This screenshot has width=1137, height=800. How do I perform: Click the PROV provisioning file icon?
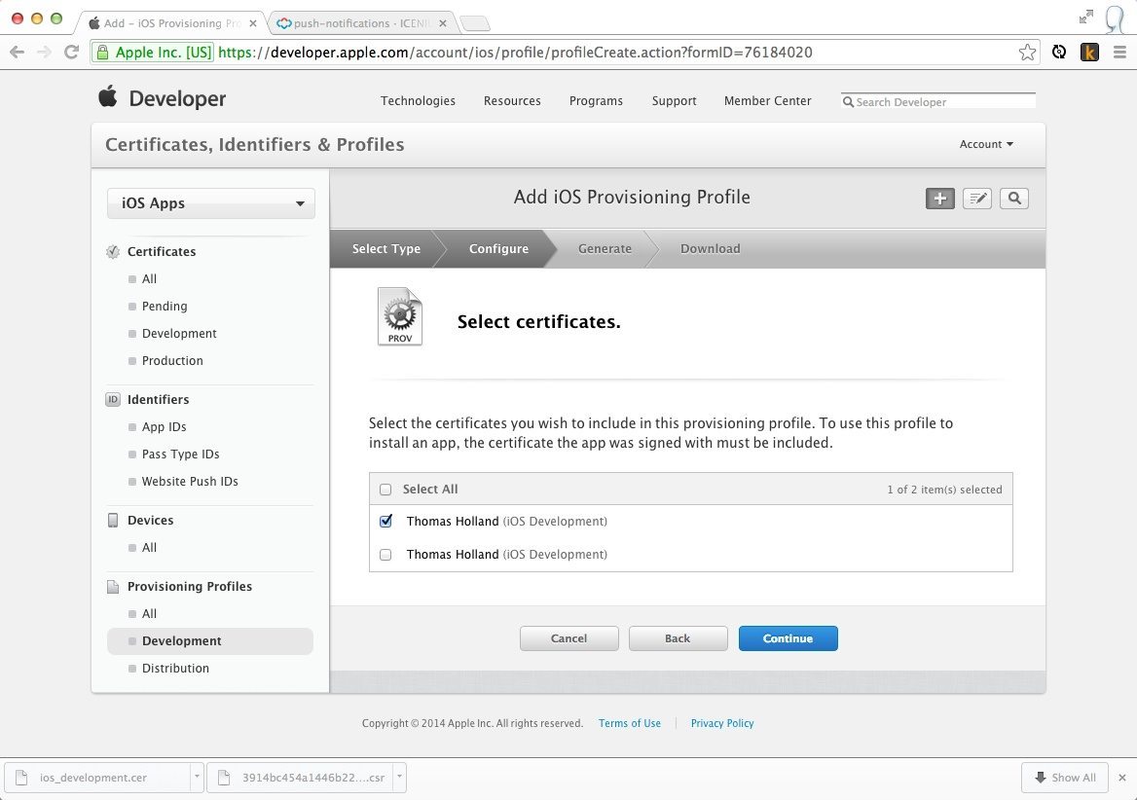[400, 316]
